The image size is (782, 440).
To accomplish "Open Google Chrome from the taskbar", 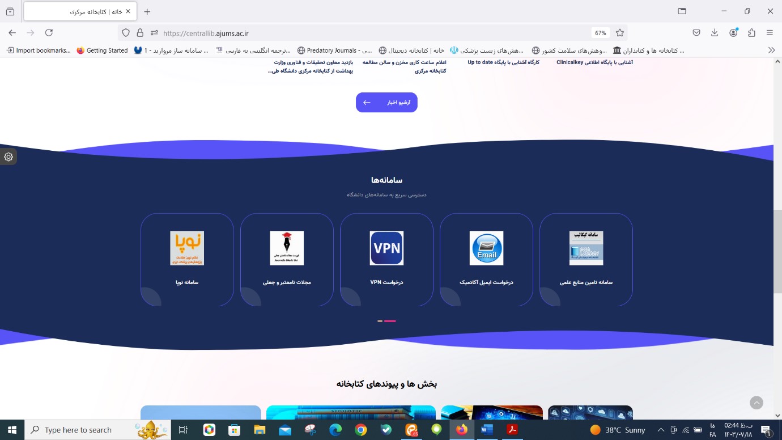I will click(x=361, y=430).
